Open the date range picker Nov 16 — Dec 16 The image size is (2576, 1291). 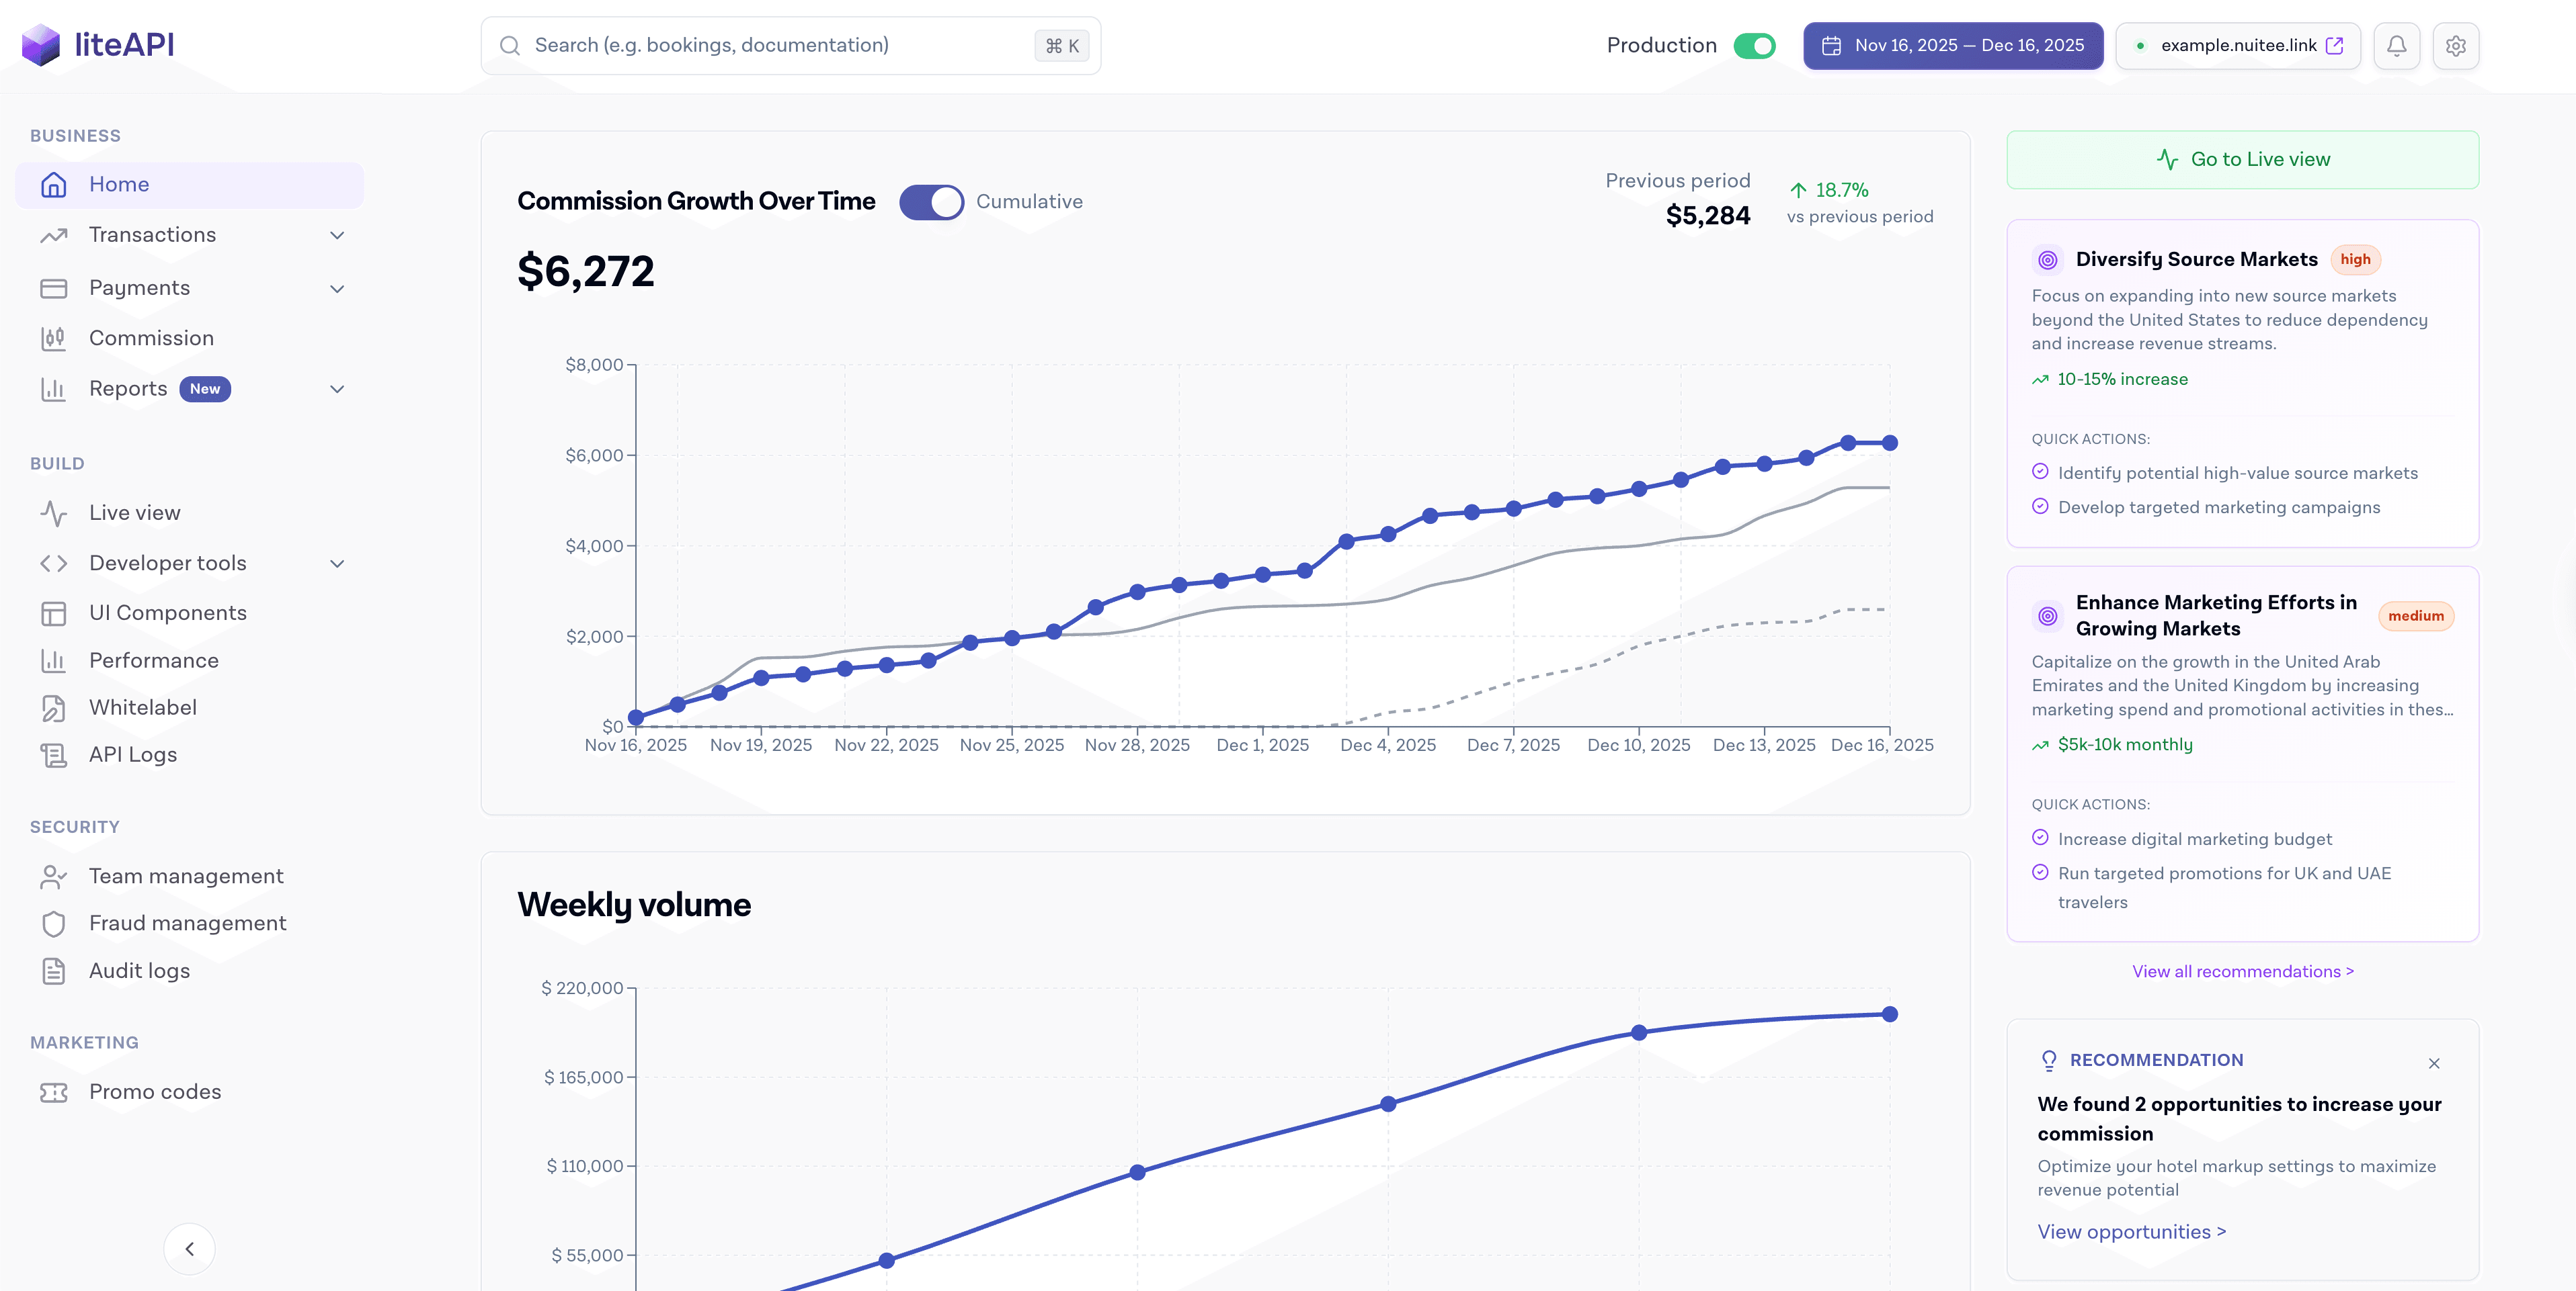1952,45
